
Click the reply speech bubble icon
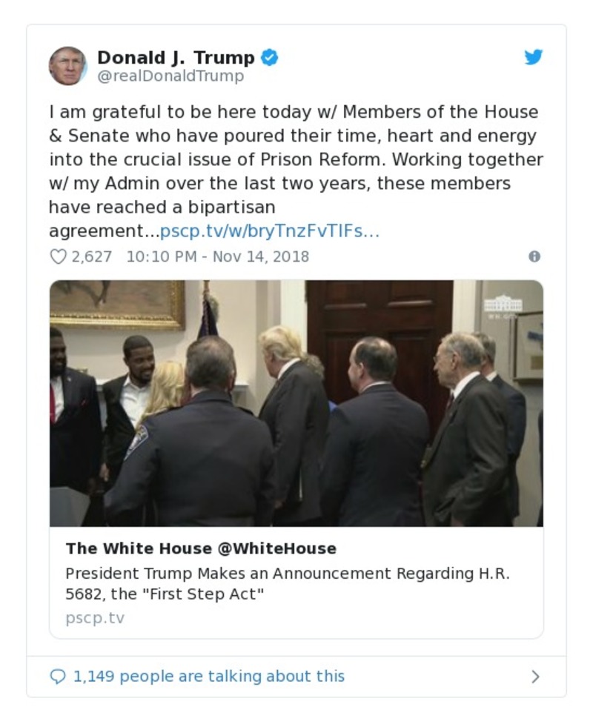tap(58, 675)
